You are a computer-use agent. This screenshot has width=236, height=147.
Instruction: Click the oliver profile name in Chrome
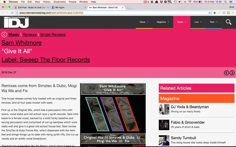[x=232, y=7]
